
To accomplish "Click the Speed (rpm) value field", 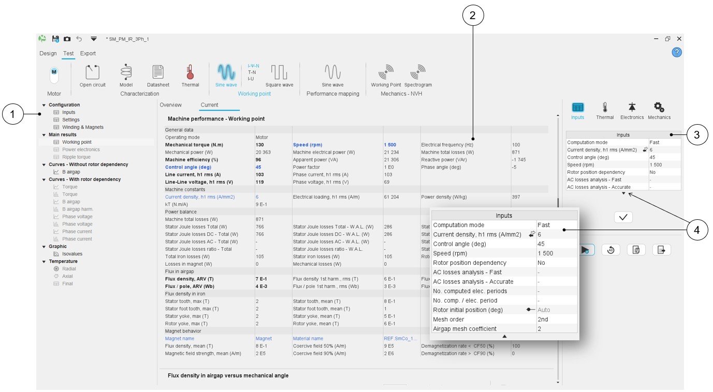I will pyautogui.click(x=664, y=164).
